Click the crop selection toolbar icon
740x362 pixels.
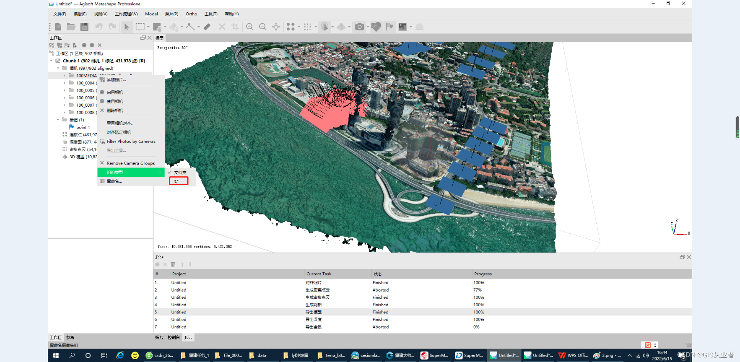click(x=235, y=27)
